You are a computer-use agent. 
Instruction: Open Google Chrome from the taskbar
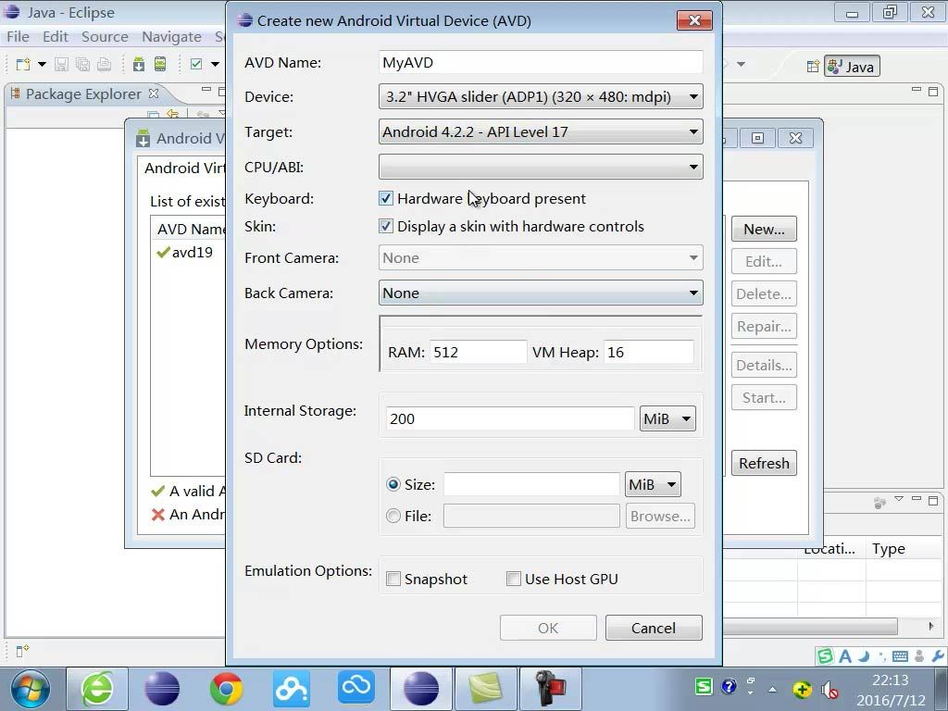coord(226,689)
